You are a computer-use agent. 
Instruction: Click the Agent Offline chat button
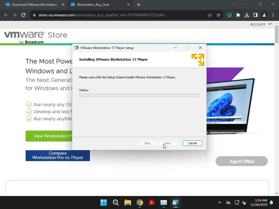[242, 161]
